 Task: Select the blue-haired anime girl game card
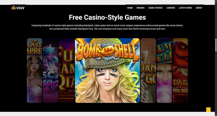[50, 70]
